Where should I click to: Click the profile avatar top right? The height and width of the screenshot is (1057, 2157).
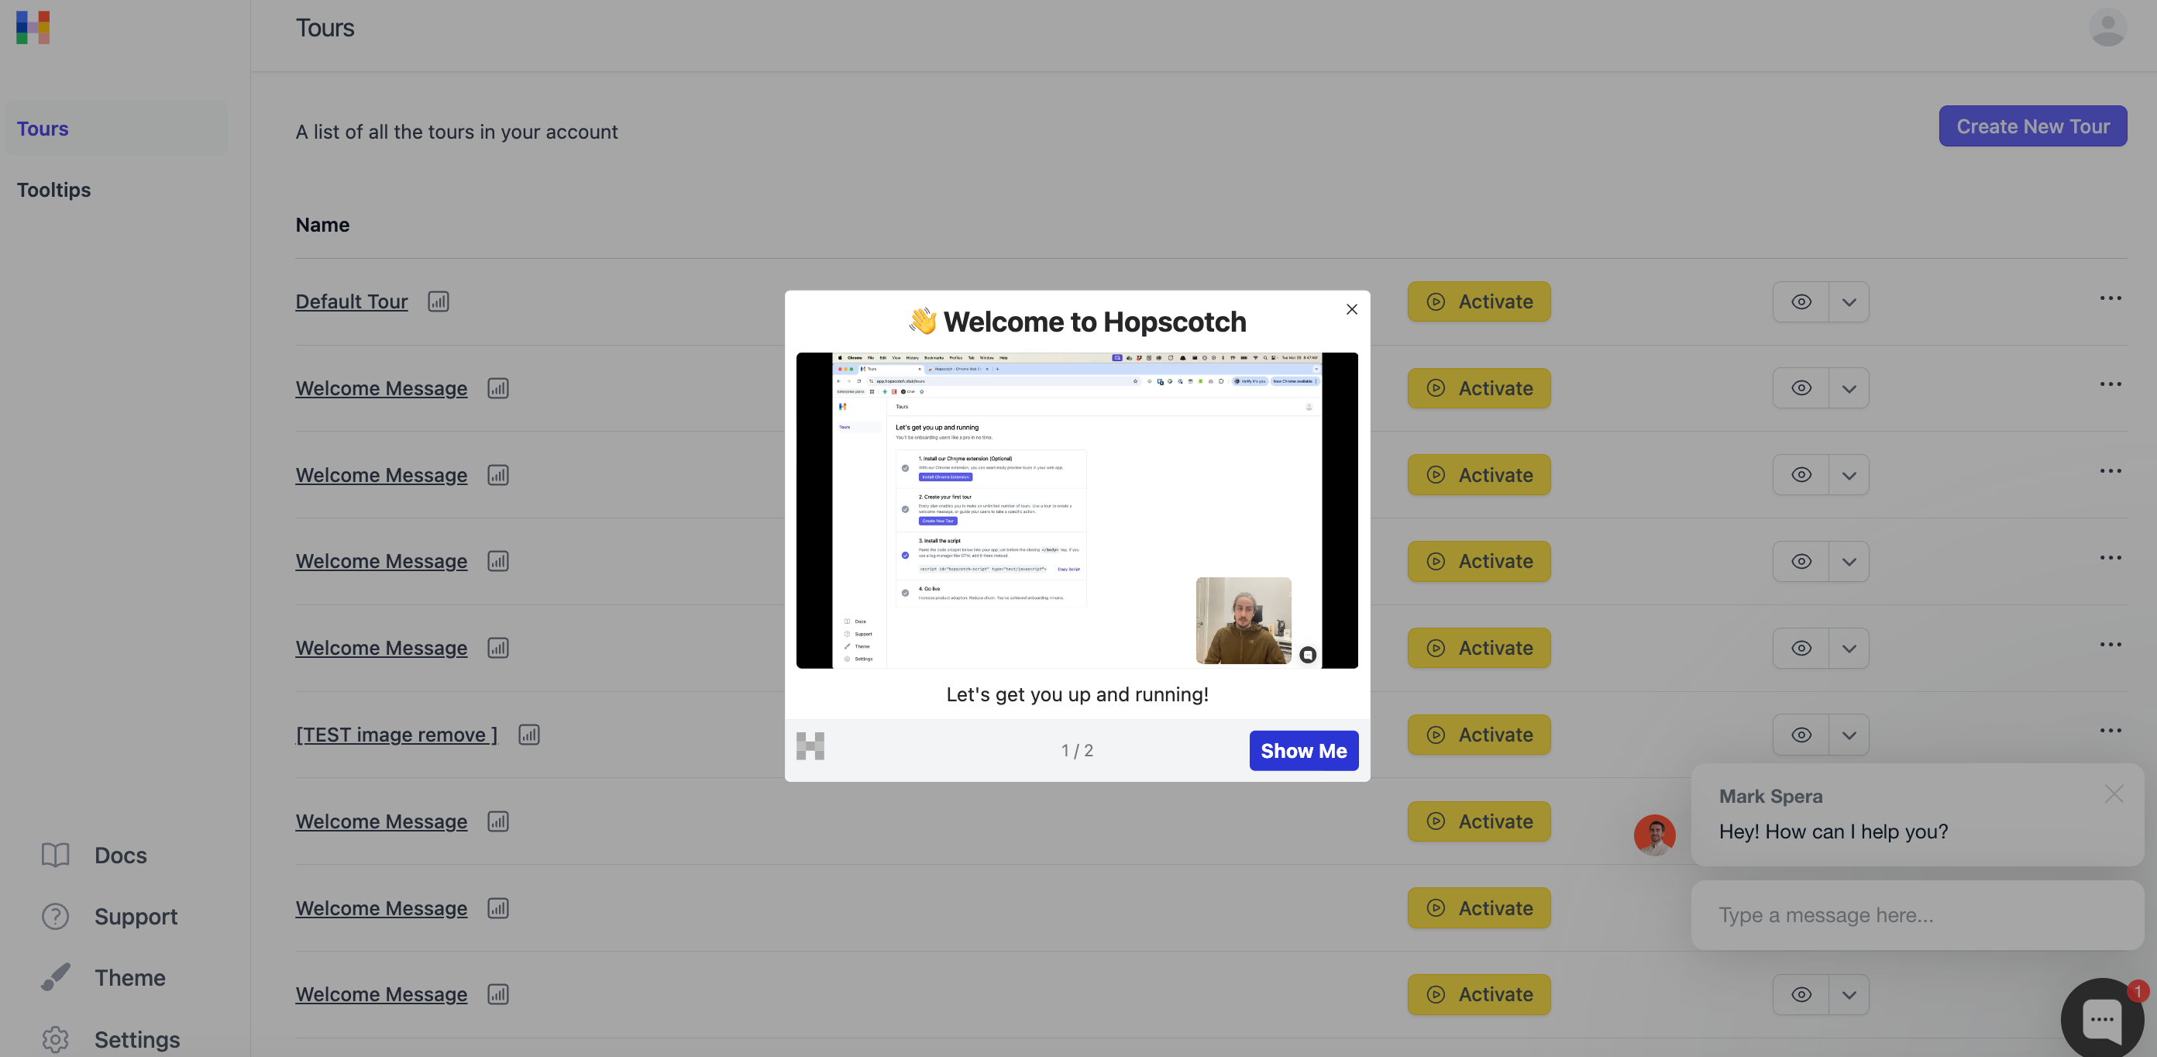pyautogui.click(x=2108, y=28)
